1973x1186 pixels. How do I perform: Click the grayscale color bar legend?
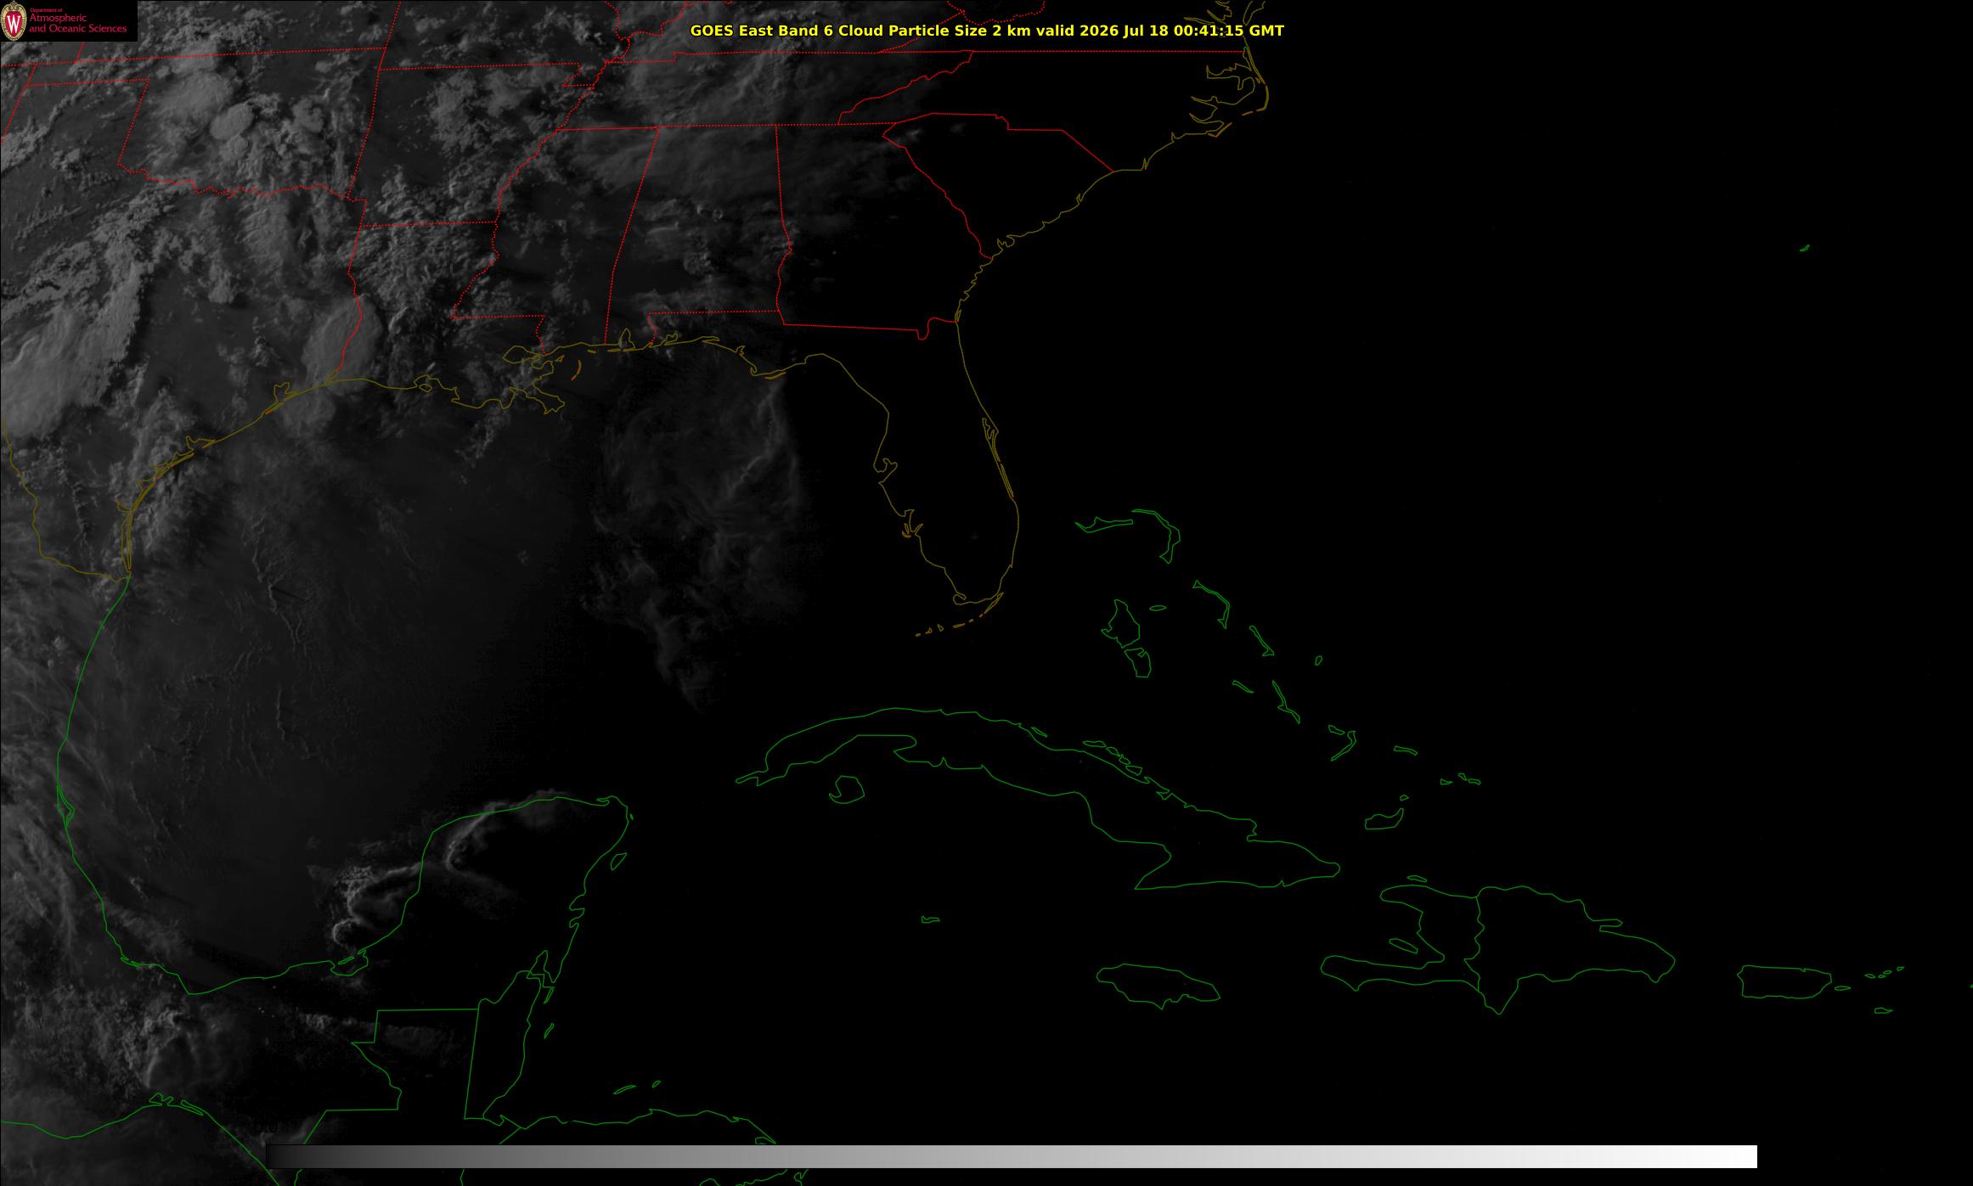click(x=1011, y=1156)
